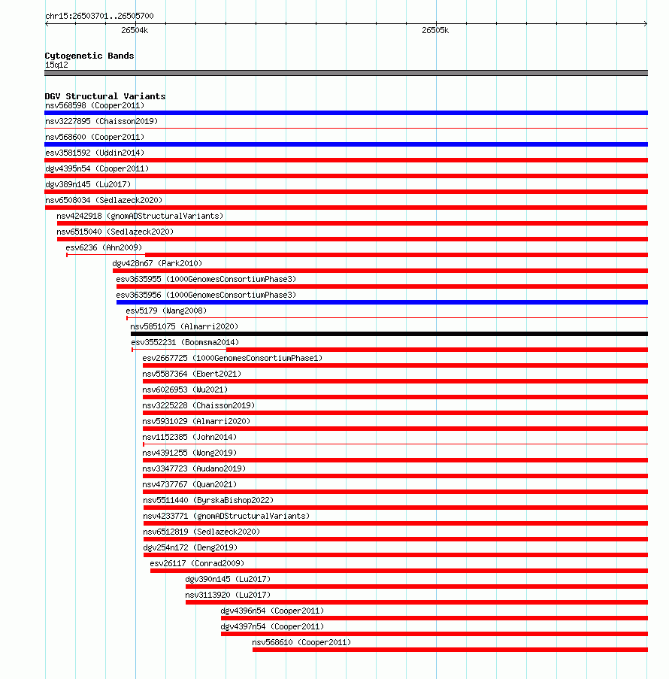
Task: Click the red nsv568610 variant bar
Action: point(450,650)
